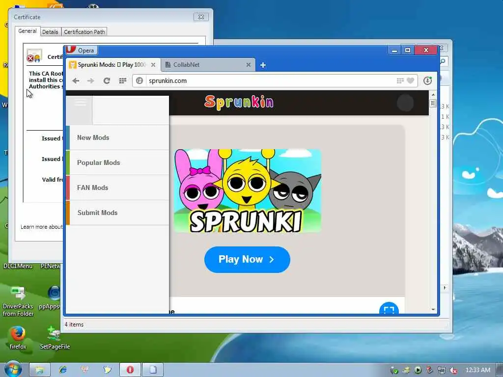The width and height of the screenshot is (503, 377).
Task: Switch to Opera taskbar button
Action: click(x=130, y=370)
